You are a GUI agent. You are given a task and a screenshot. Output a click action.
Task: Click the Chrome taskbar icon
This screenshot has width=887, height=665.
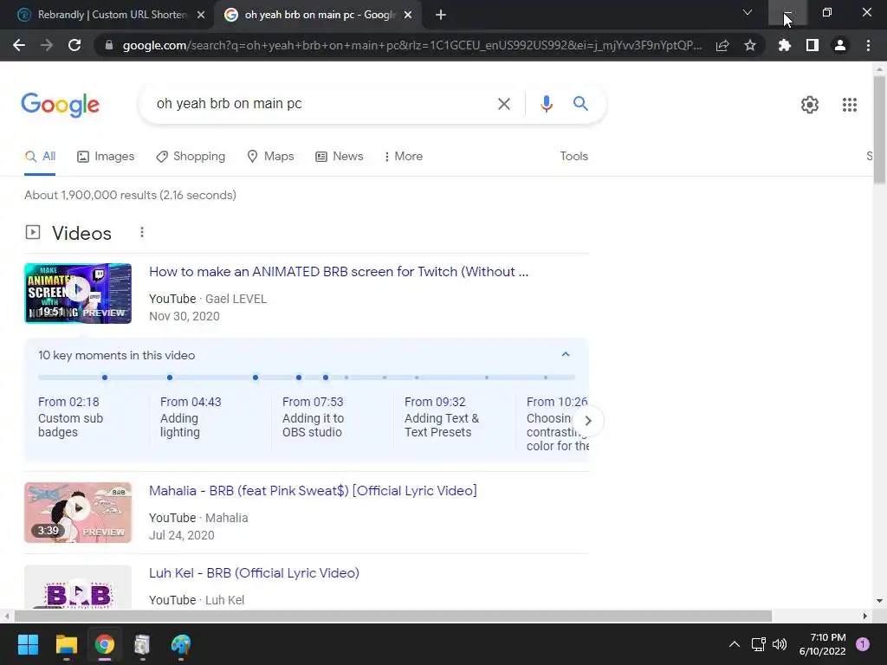pyautogui.click(x=105, y=644)
